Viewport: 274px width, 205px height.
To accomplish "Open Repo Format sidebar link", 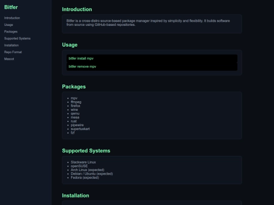I will (13, 52).
